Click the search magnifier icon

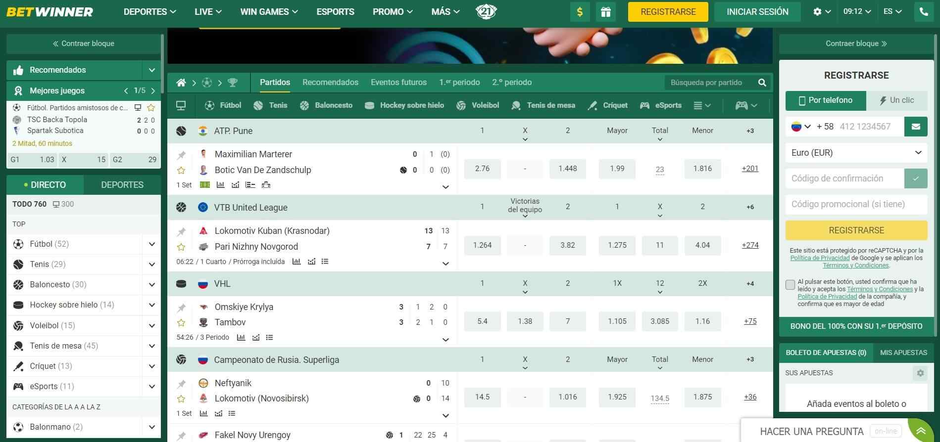(x=762, y=83)
